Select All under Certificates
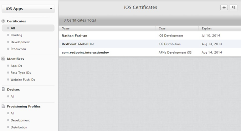 tap(28, 28)
